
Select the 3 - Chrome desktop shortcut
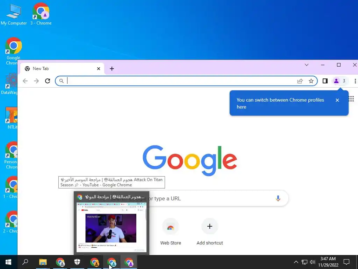point(41,14)
